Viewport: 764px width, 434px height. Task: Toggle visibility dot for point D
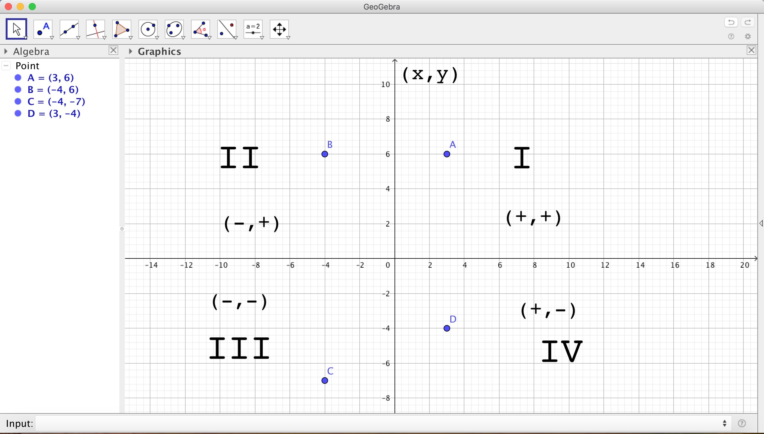point(18,114)
